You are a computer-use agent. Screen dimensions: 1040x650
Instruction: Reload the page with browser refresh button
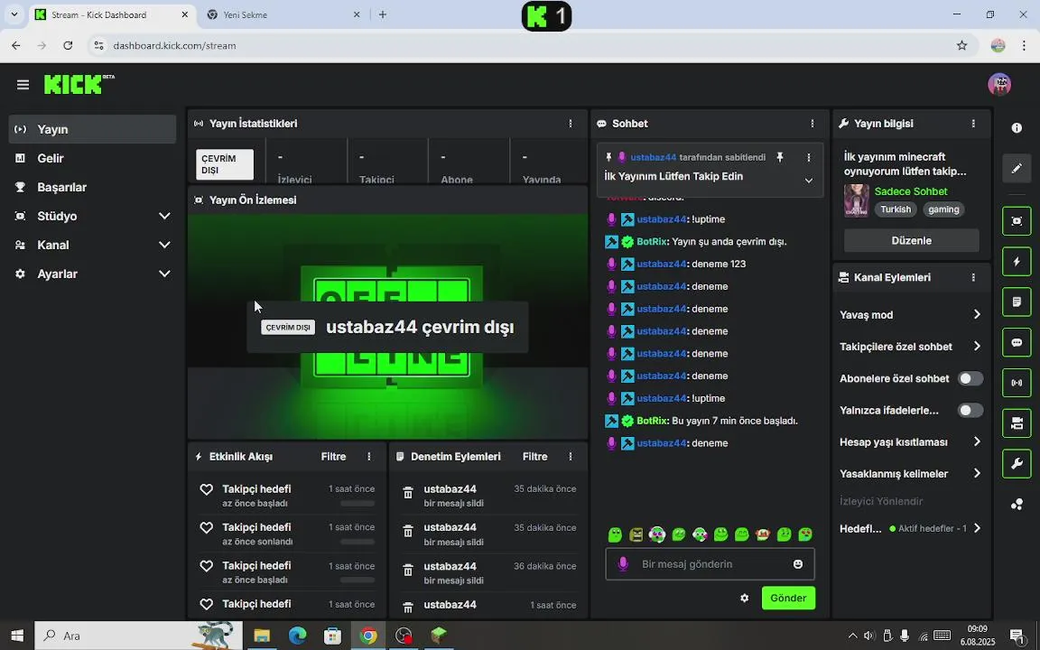68,45
